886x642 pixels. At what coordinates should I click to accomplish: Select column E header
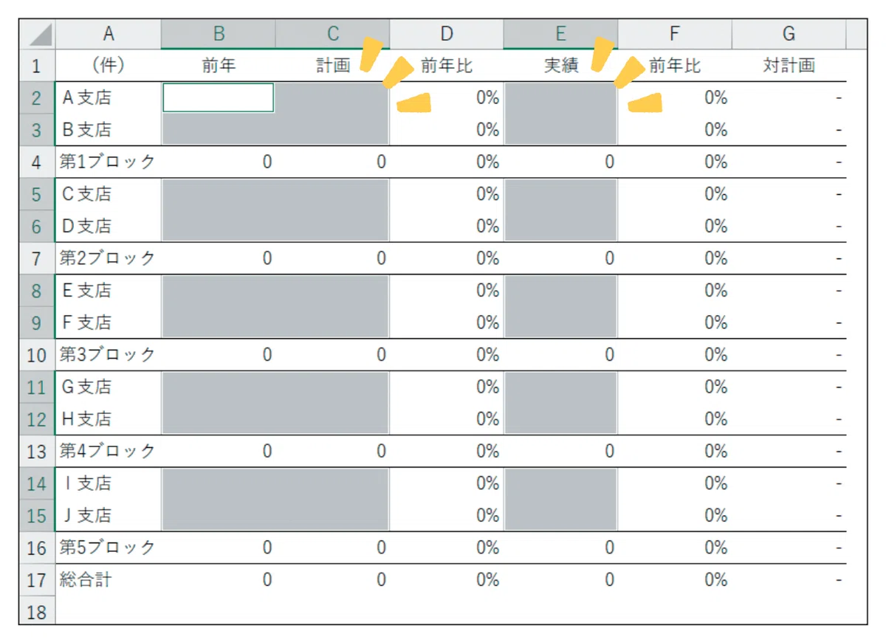560,34
